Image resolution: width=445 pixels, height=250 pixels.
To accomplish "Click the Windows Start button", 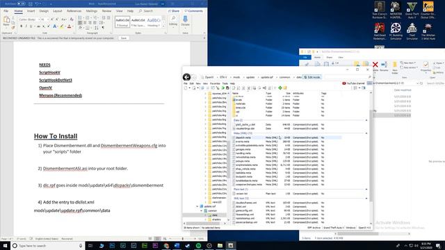I will coord(5,245).
